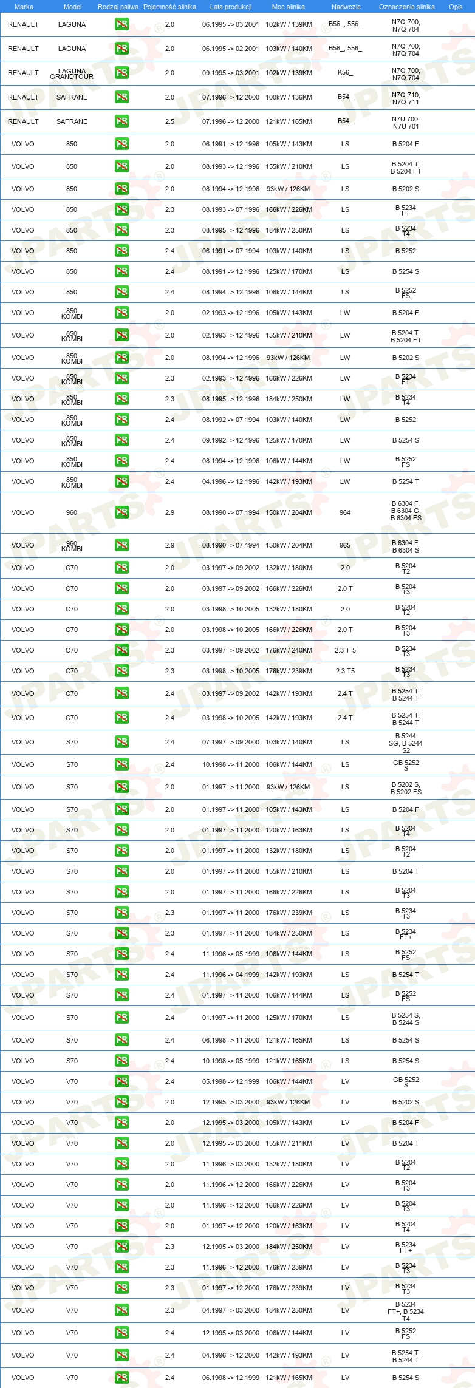
Task: Select the '04.1997 -> 03.2000' production years cell
Action: [231, 1310]
